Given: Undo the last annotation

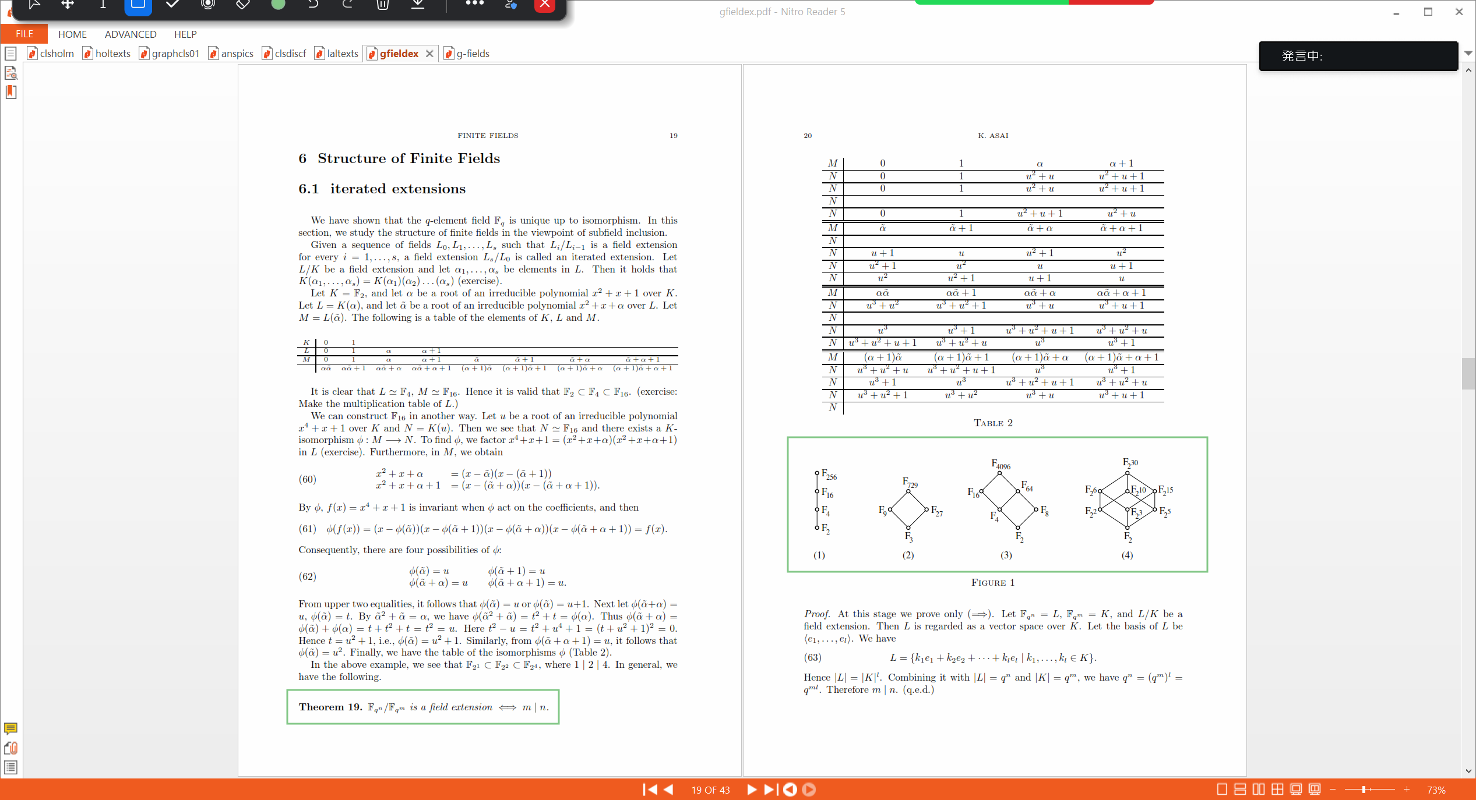Looking at the screenshot, I should (313, 5).
